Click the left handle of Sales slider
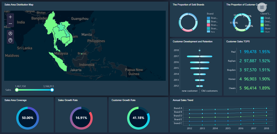 pyautogui.click(x=17, y=90)
